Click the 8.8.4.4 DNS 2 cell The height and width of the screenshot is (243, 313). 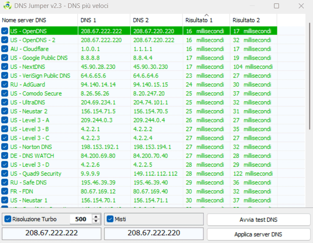pos(143,58)
